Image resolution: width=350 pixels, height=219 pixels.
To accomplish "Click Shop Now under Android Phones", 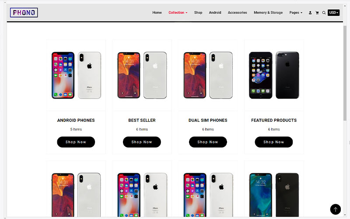I will (76, 142).
